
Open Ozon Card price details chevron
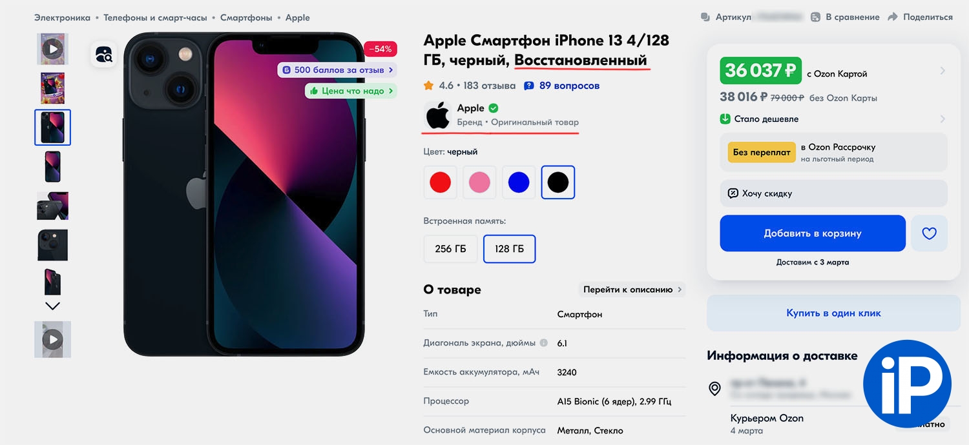click(943, 71)
